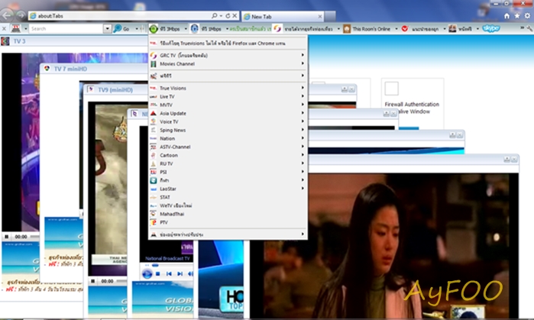Expand the Sping News submenu arrow
Screen dimensions: 534x320
pos(303,130)
